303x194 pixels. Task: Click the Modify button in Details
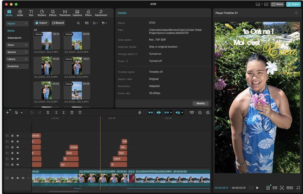click(x=201, y=104)
